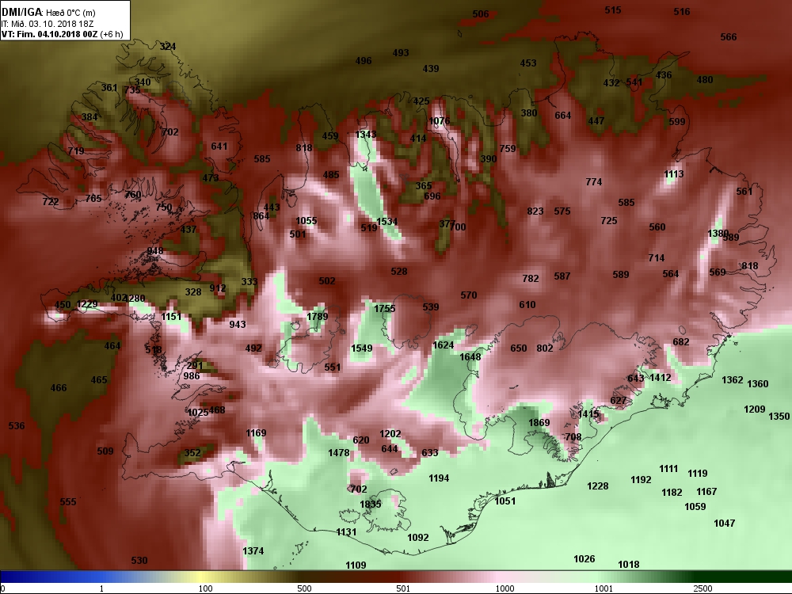Click the map value '1055'

point(306,221)
